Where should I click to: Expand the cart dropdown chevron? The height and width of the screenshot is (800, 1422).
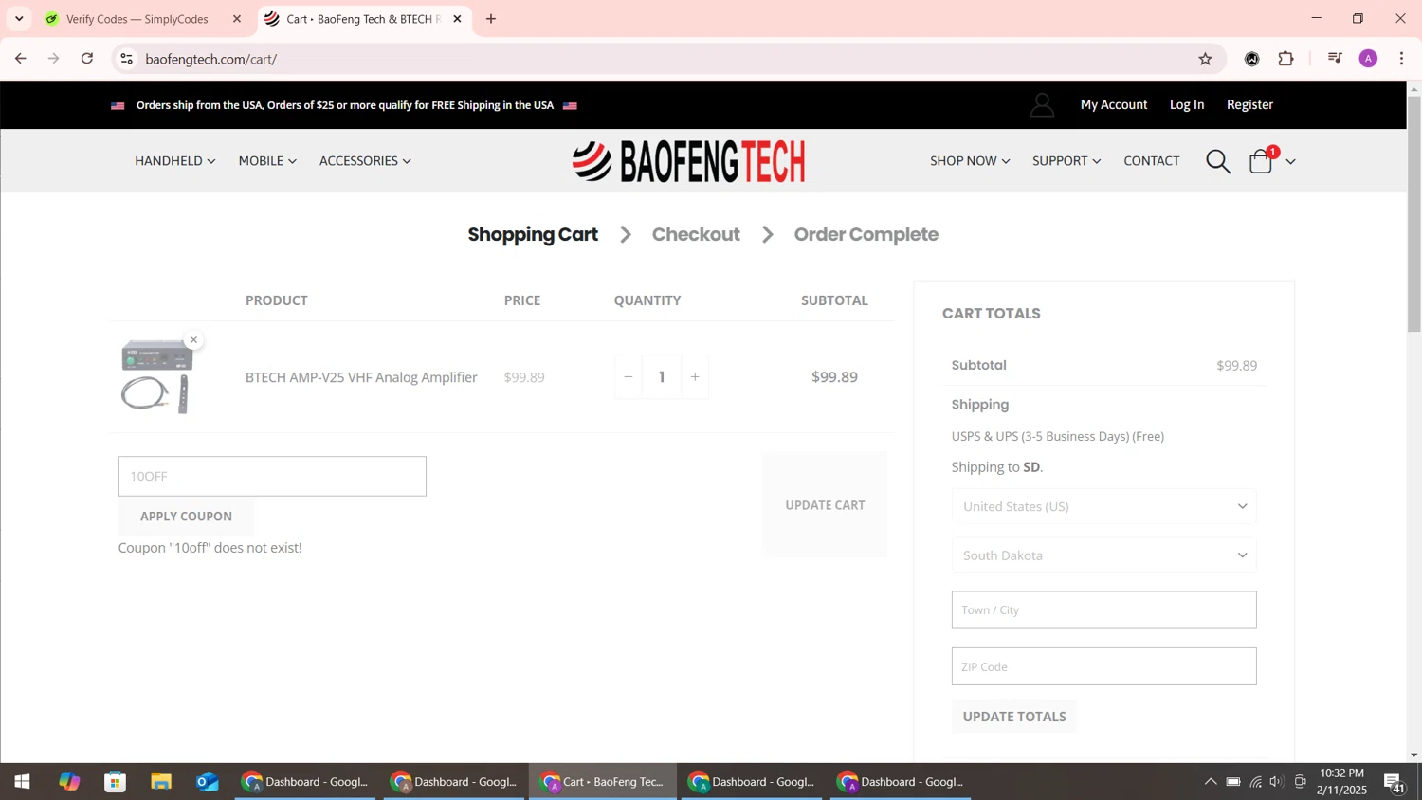[x=1290, y=162]
